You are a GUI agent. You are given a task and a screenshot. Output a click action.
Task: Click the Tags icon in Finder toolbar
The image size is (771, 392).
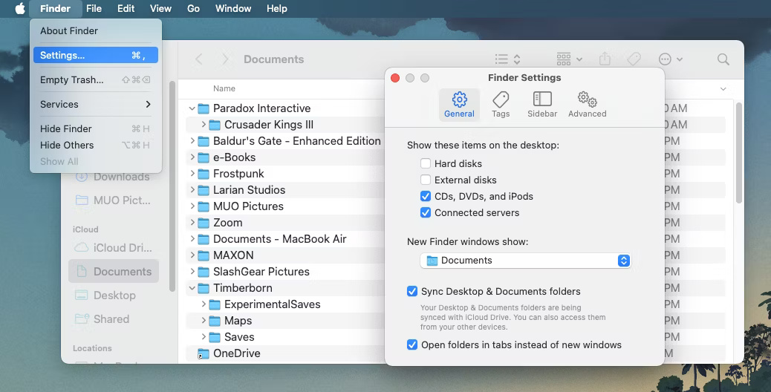click(x=634, y=59)
